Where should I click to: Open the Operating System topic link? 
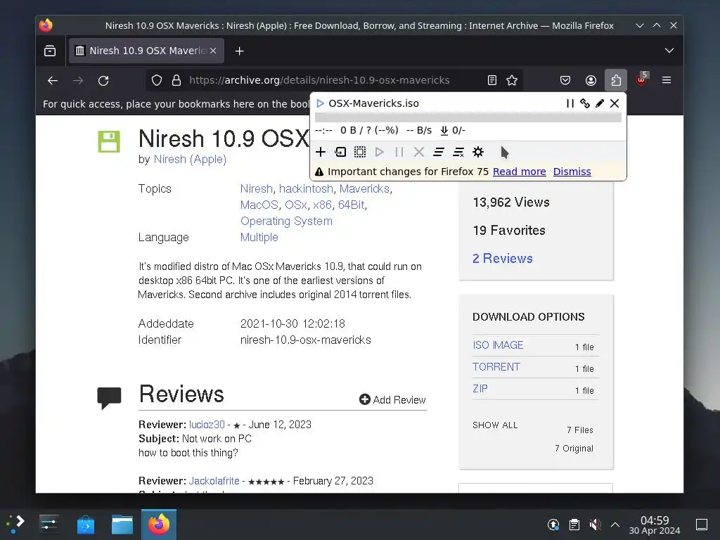tap(286, 221)
